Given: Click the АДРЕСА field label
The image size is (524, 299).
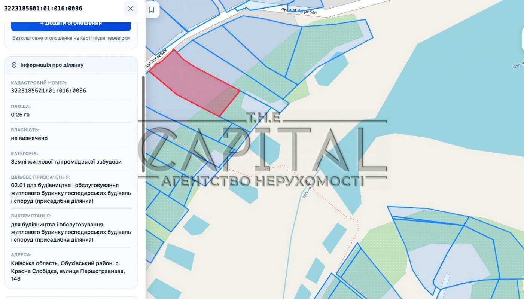Looking at the screenshot, I should pos(21,255).
